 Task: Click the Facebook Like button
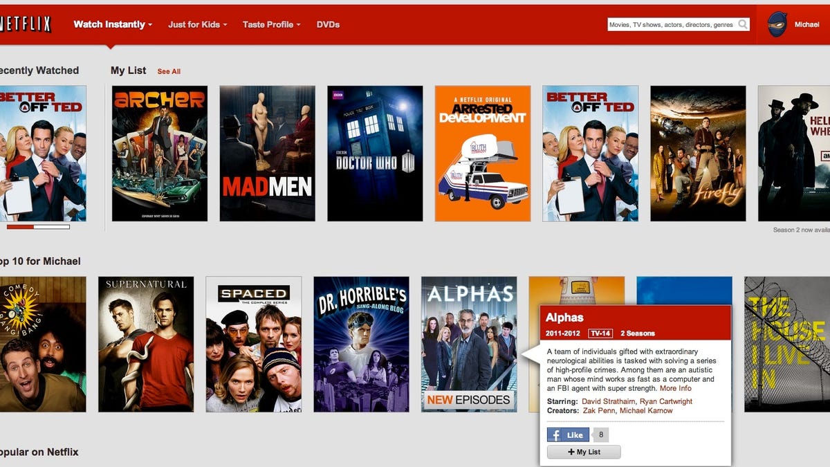click(568, 435)
